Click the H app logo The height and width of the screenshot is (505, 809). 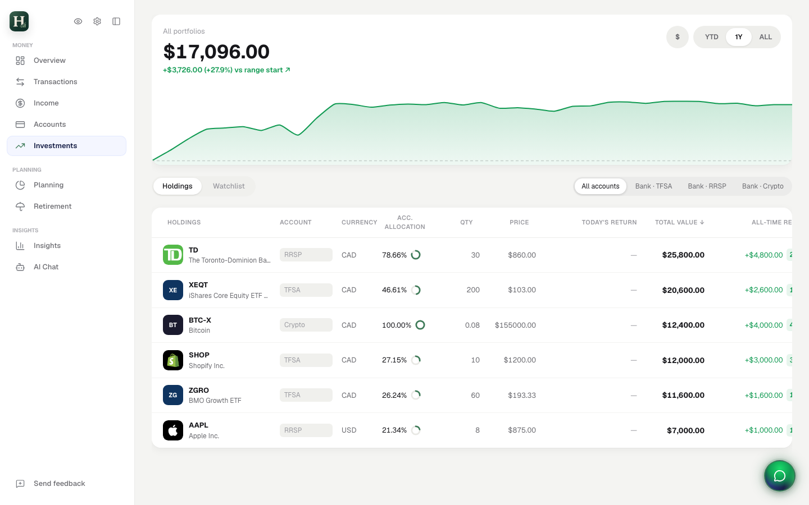(19, 21)
